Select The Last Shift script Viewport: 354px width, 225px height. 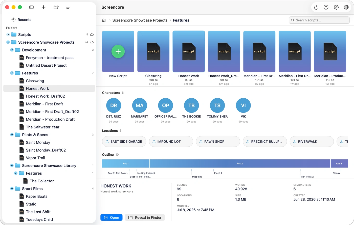click(49, 212)
